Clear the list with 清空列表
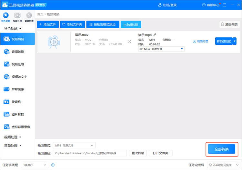The width and height of the screenshot is (242, 170). click(x=229, y=24)
